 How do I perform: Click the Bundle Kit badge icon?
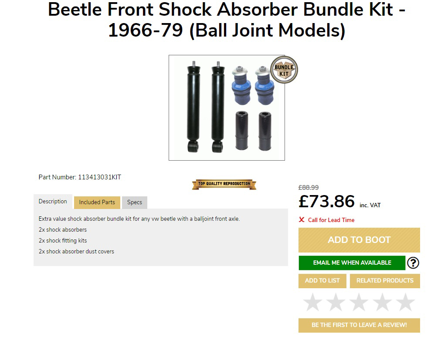284,70
